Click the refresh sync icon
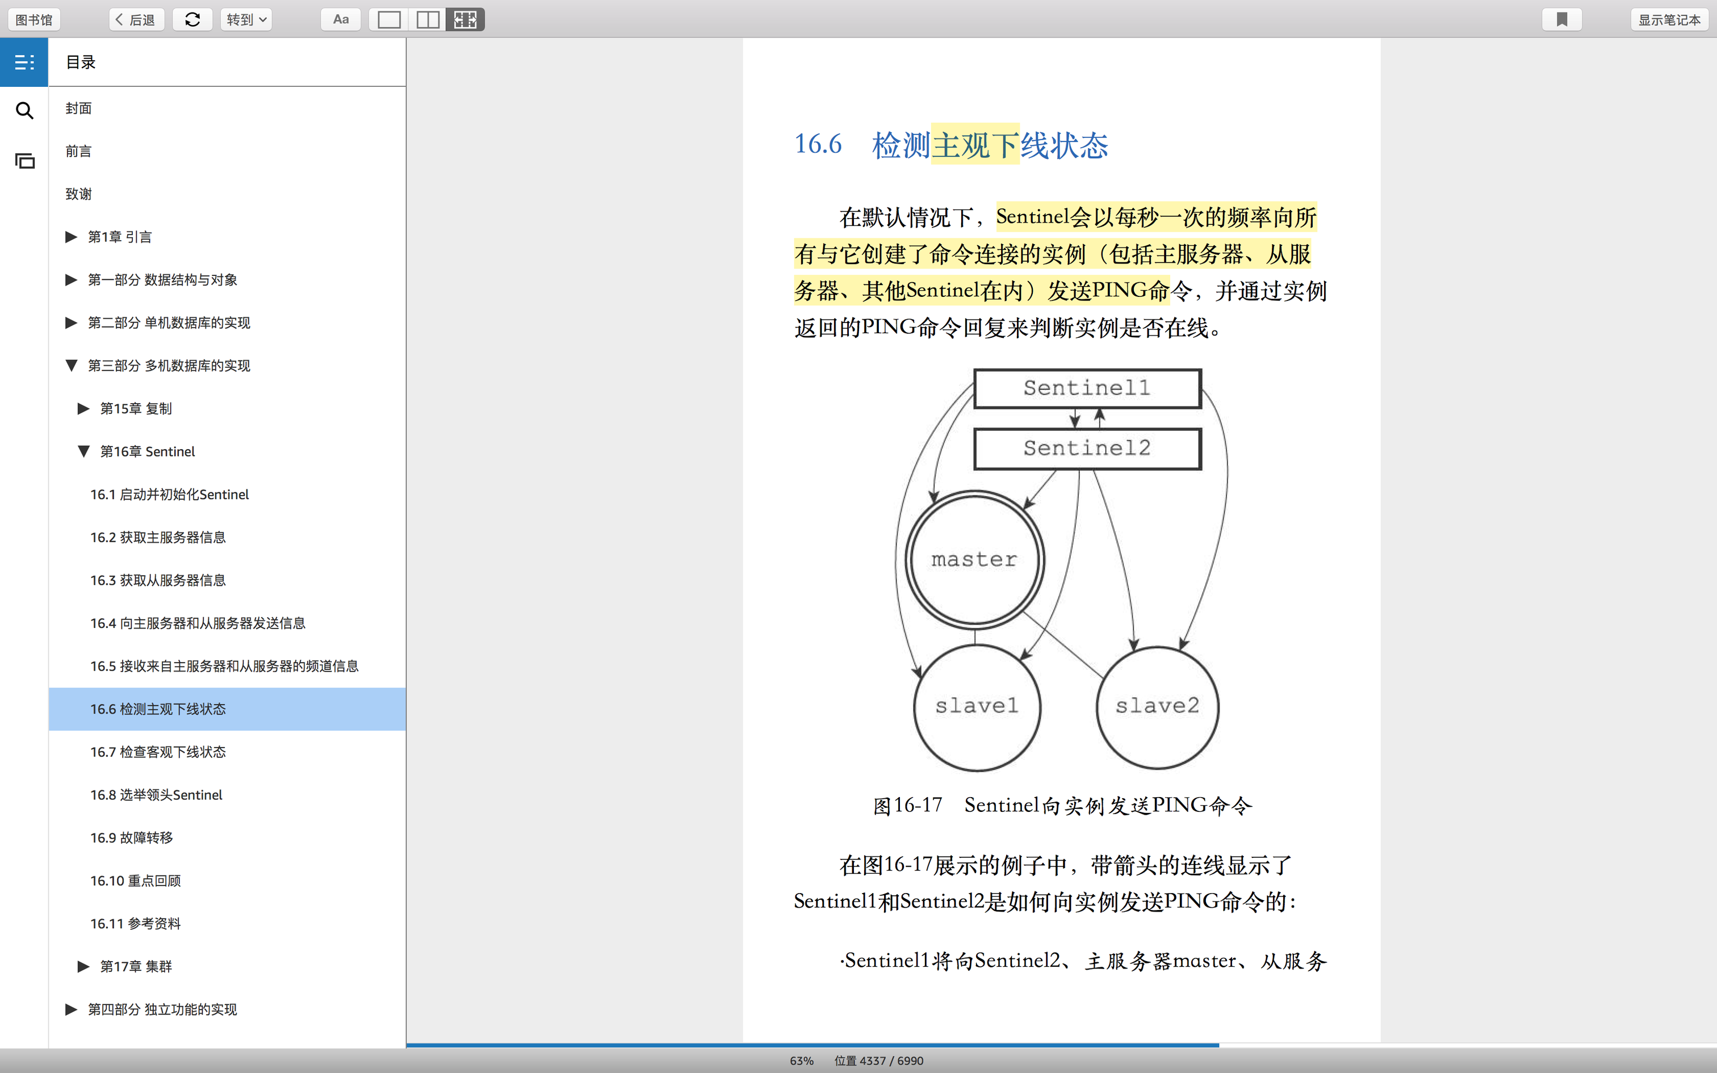This screenshot has height=1073, width=1717. [192, 20]
